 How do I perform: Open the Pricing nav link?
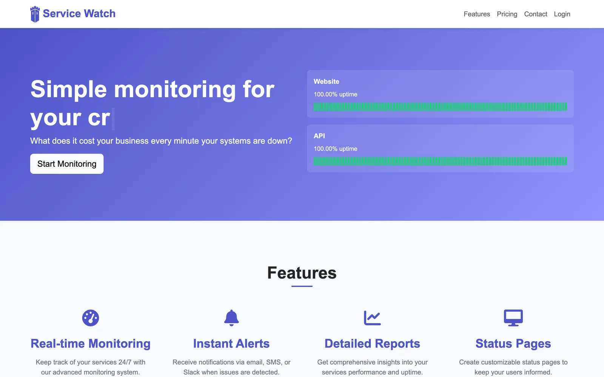click(507, 14)
